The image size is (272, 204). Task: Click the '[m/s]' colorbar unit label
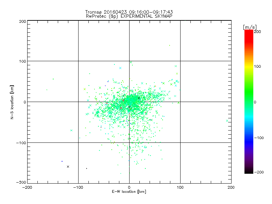(250, 27)
